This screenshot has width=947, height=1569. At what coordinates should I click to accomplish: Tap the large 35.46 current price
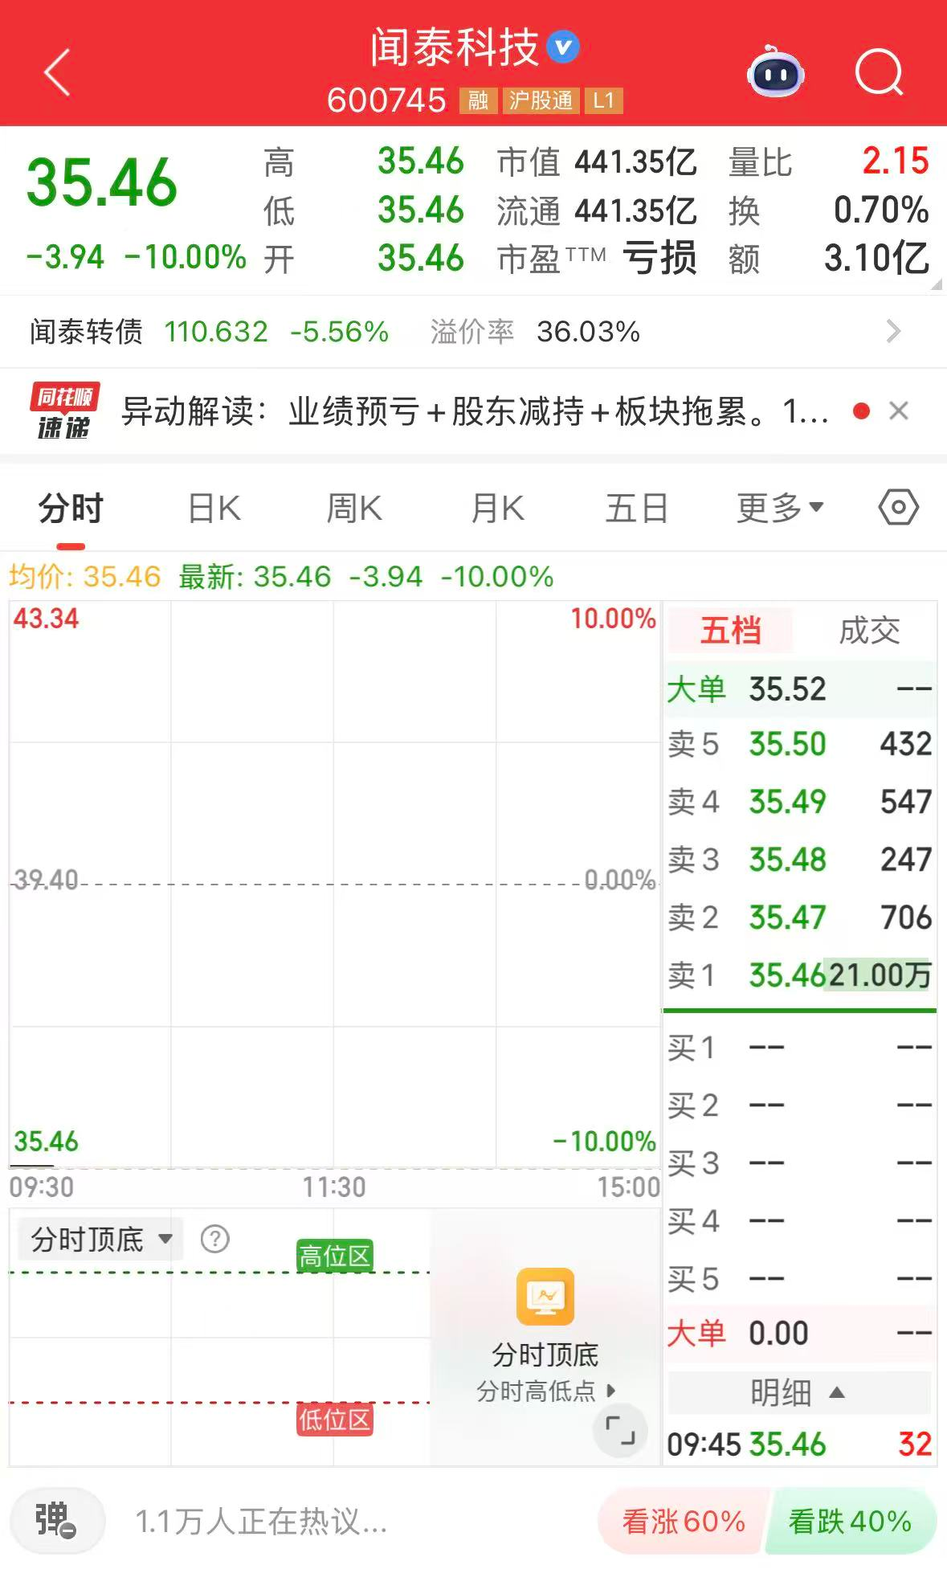[102, 182]
